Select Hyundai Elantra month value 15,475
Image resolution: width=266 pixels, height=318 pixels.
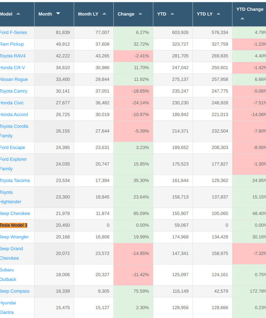tap(63, 308)
